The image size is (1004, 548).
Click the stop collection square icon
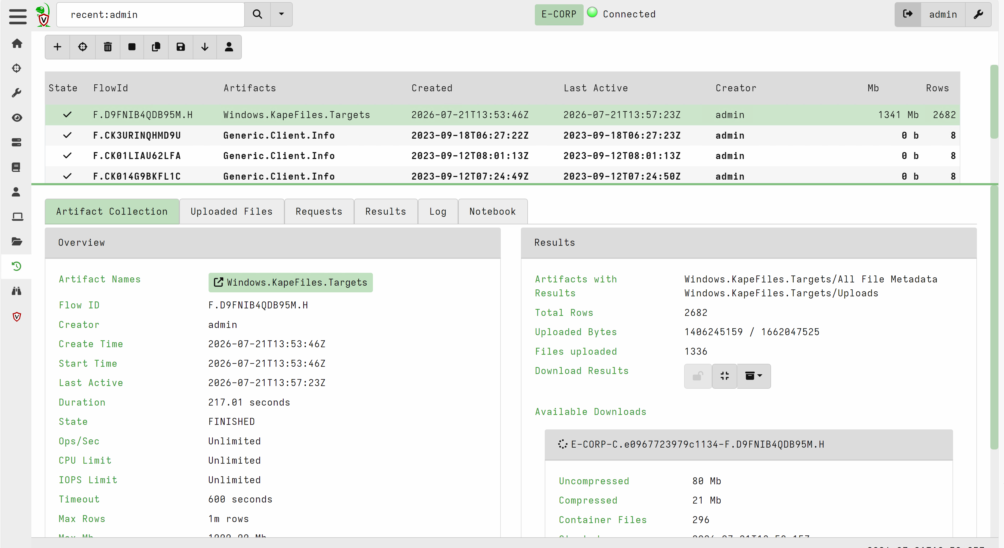point(132,47)
